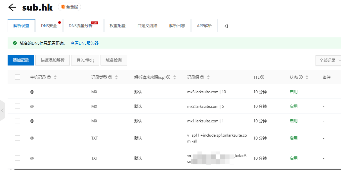The image size is (341, 170).
Task: Click 启用 status in mx1 row
Action: coord(294,121)
